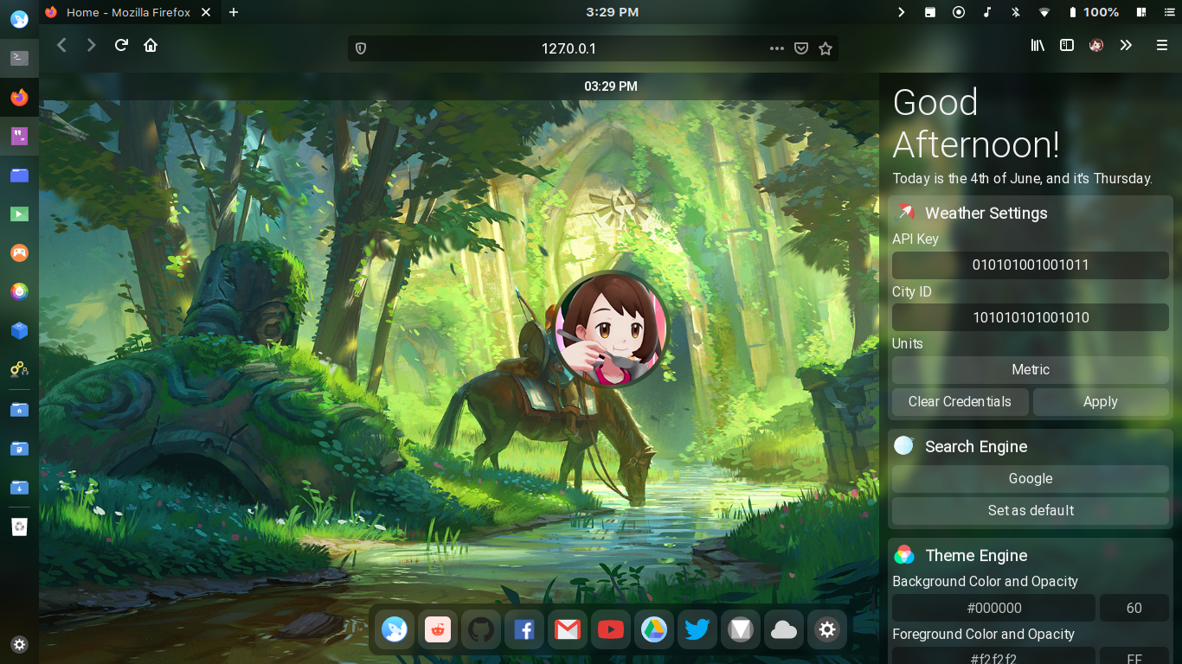Viewport: 1182px width, 664px height.
Task: Open a new browser tab
Action: click(234, 12)
